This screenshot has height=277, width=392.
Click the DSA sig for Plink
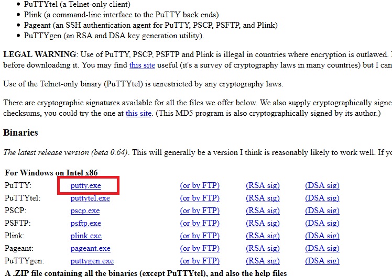pos(322,236)
